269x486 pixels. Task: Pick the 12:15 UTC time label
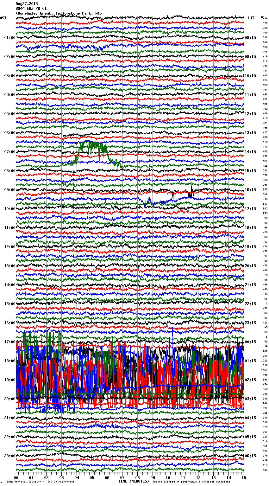coord(250,114)
